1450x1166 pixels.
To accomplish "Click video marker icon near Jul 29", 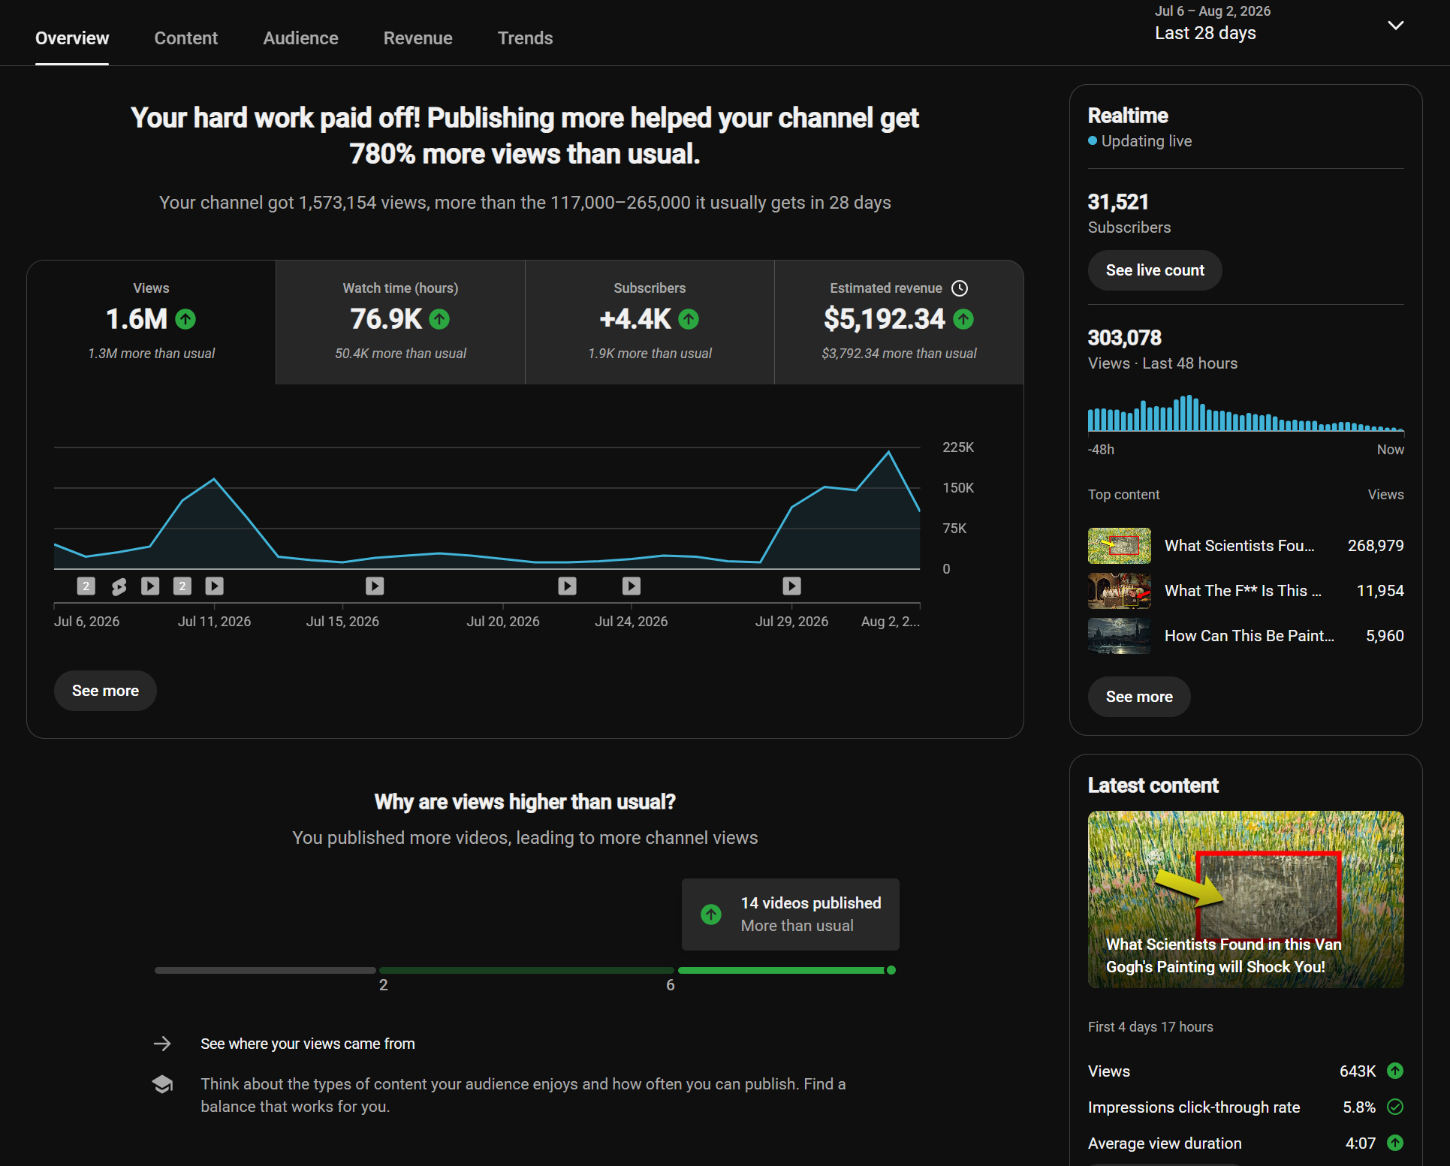I will (x=791, y=586).
